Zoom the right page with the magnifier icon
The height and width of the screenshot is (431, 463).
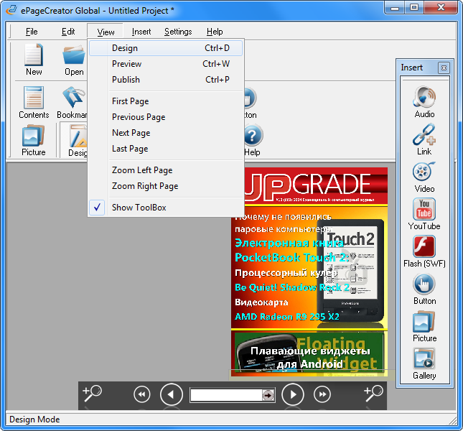(373, 393)
